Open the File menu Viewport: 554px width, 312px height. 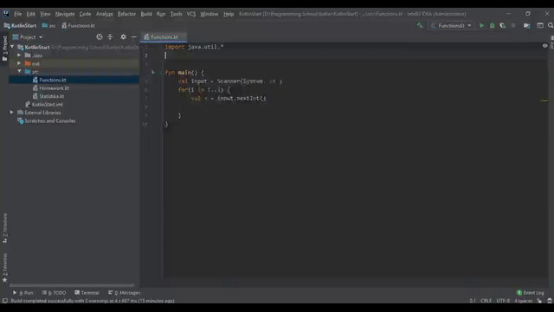point(17,14)
